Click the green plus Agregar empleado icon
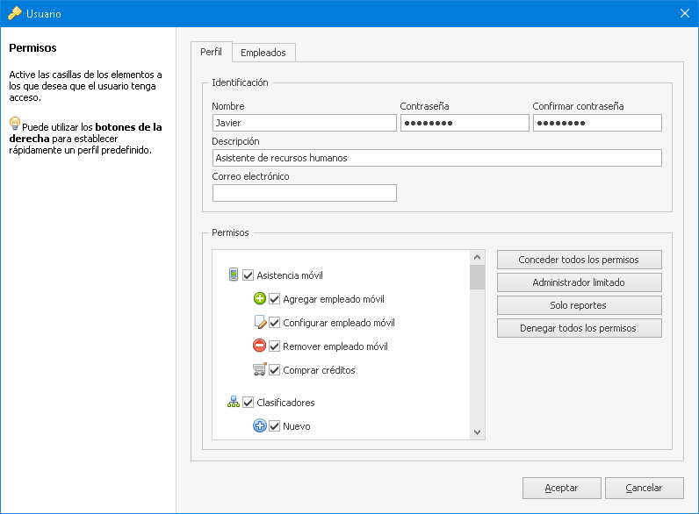The image size is (699, 514). (259, 299)
